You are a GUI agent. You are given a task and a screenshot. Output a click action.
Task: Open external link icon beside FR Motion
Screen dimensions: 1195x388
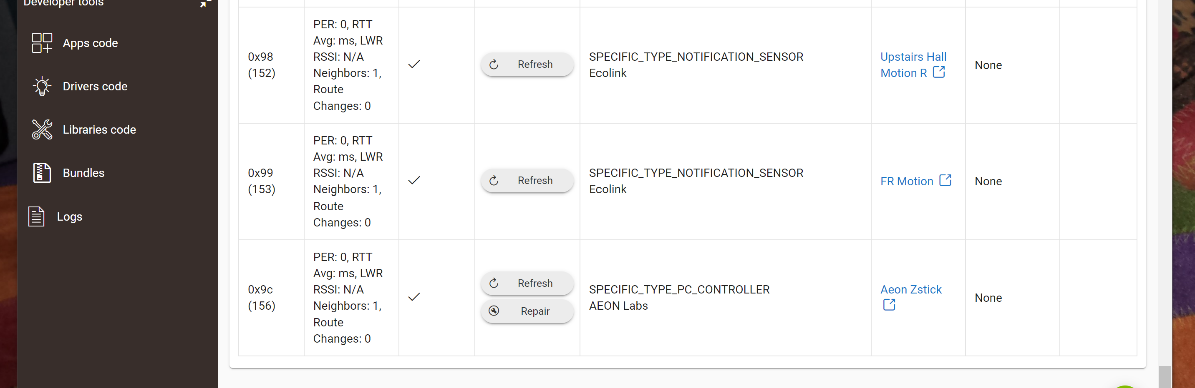coord(945,180)
